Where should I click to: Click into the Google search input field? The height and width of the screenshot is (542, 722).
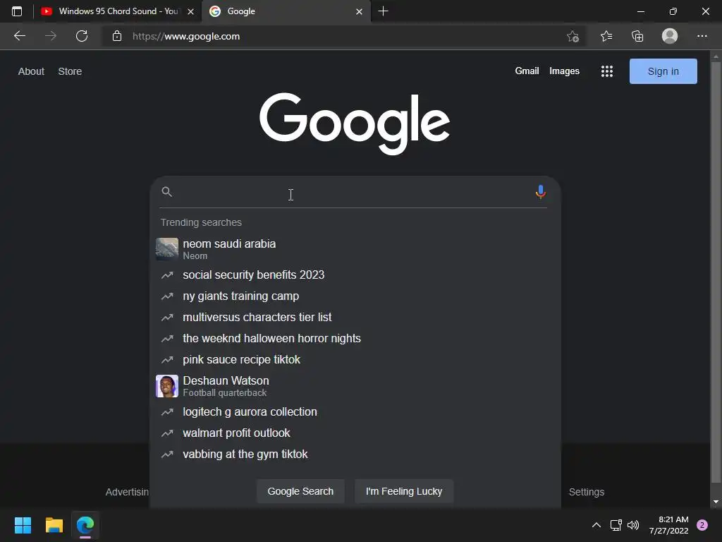pos(355,192)
